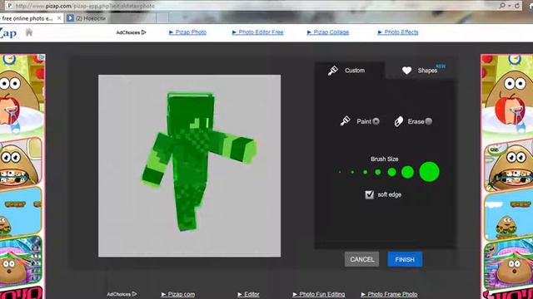Viewport: 533px width, 299px height.
Task: Select the Paint radio button
Action: click(376, 121)
